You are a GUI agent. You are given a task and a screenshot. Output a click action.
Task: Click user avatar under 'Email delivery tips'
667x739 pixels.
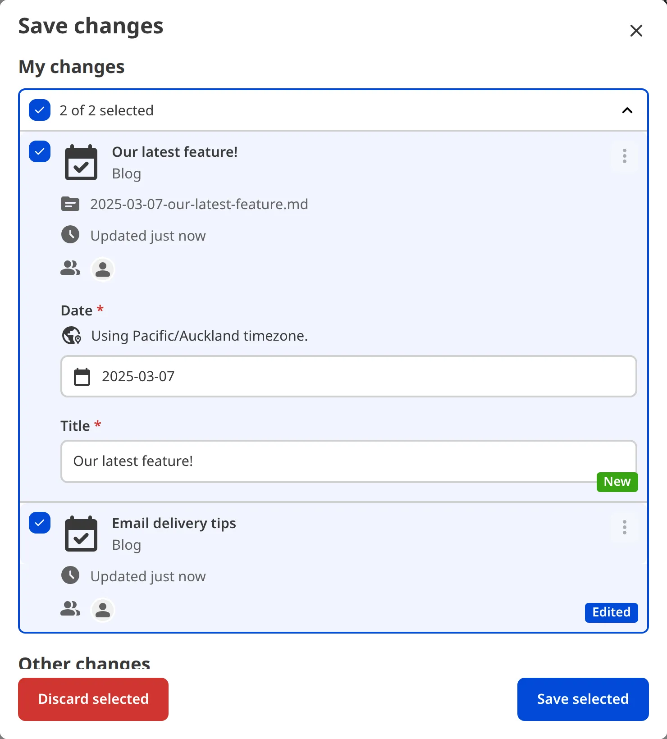pos(103,610)
